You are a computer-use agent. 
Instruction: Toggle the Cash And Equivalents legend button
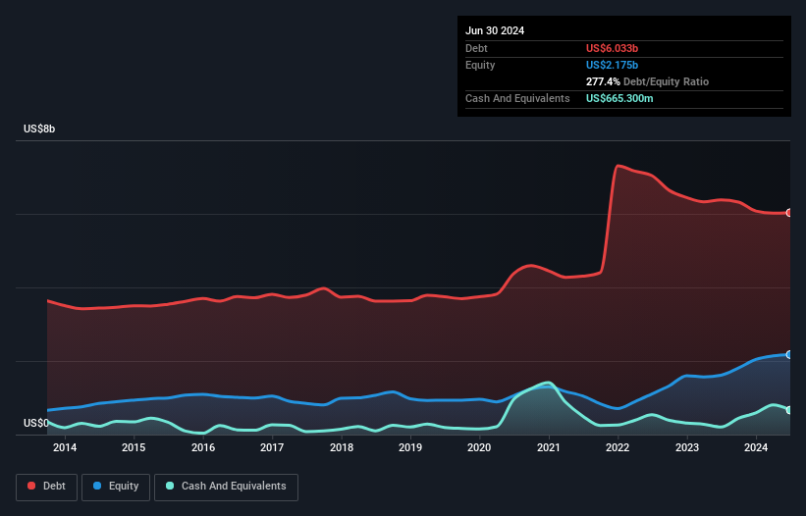coord(226,487)
